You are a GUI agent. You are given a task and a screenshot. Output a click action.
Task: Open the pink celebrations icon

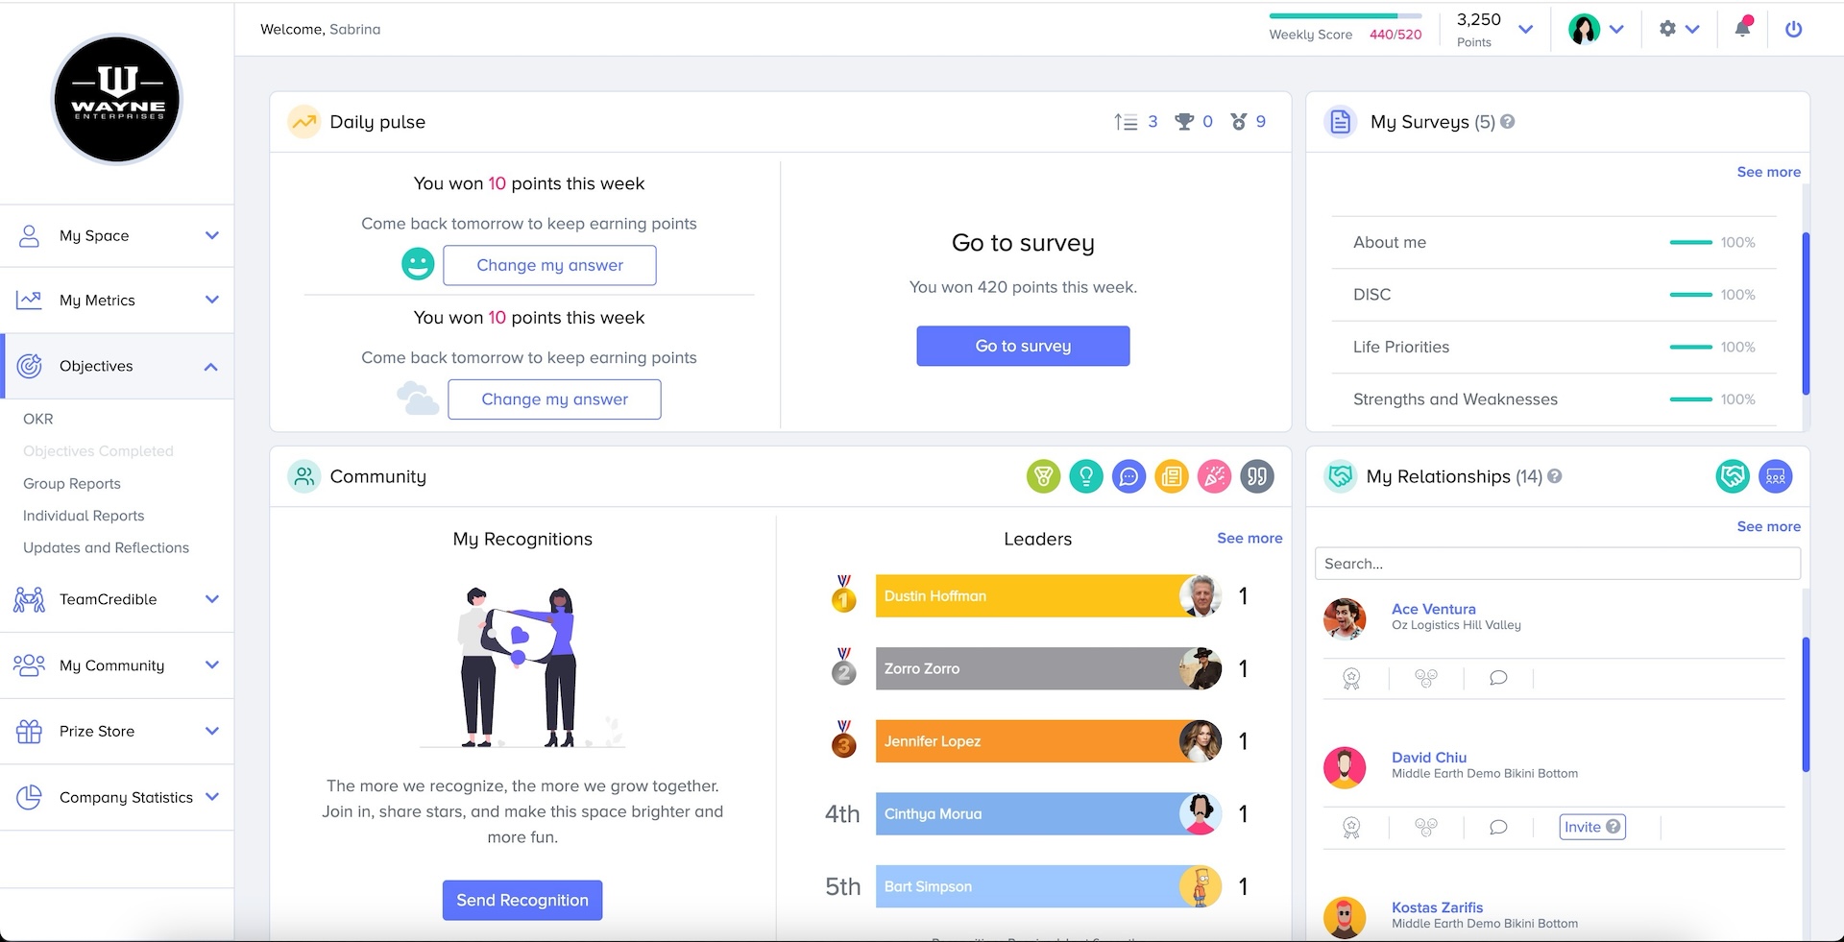coord(1214,476)
